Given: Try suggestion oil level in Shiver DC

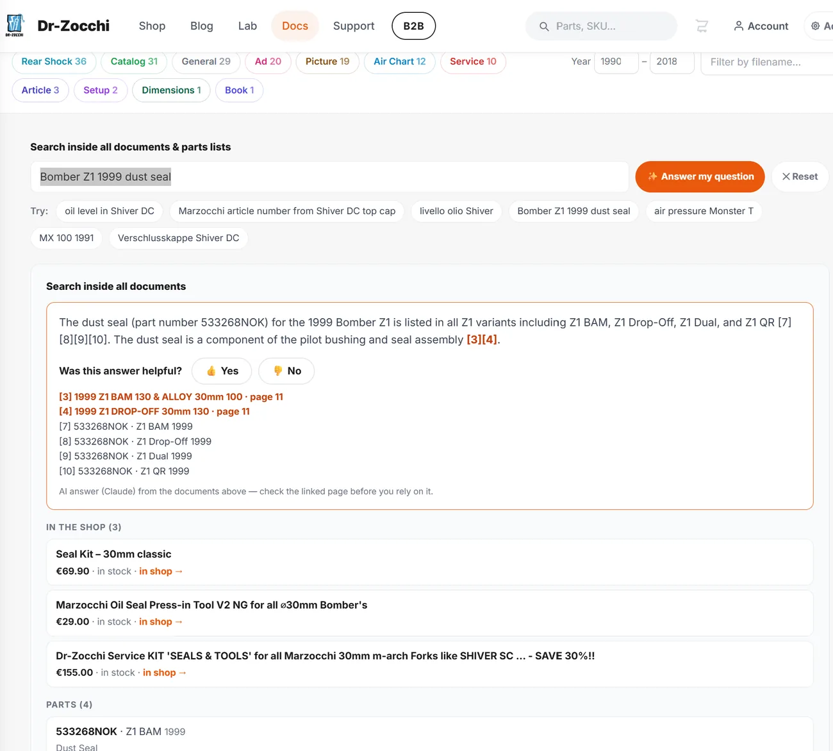Looking at the screenshot, I should click(x=110, y=211).
